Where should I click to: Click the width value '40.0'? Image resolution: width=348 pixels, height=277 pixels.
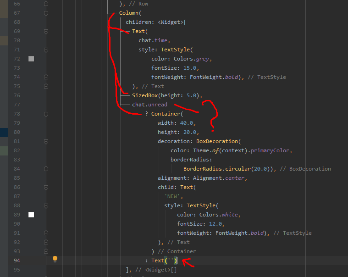point(187,123)
